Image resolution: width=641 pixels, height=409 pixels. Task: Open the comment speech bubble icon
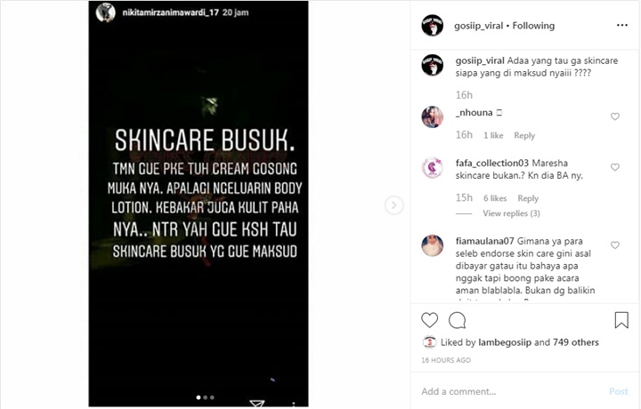457,320
